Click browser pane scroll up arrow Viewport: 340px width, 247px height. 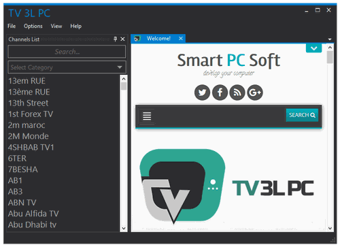(330, 48)
